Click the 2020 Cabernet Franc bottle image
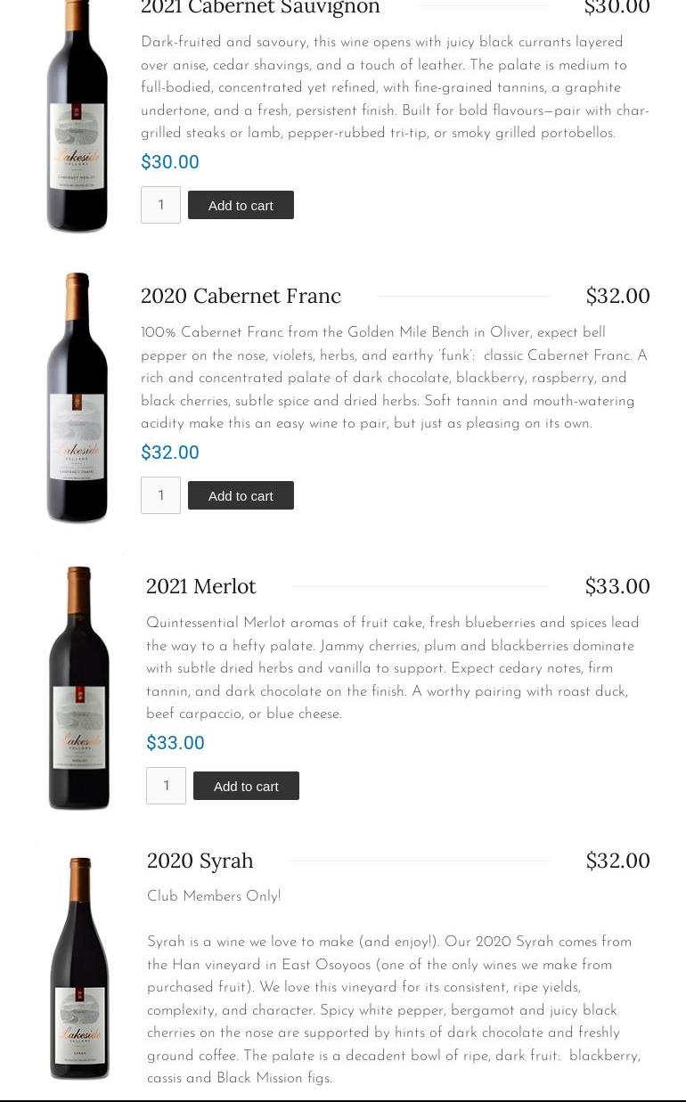The image size is (686, 1102). pos(78,397)
